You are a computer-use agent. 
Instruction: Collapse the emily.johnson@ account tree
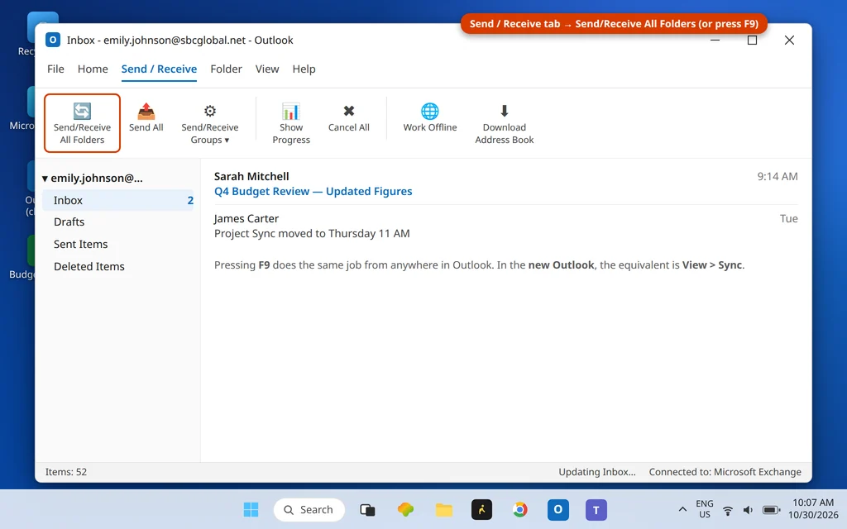[45, 179]
